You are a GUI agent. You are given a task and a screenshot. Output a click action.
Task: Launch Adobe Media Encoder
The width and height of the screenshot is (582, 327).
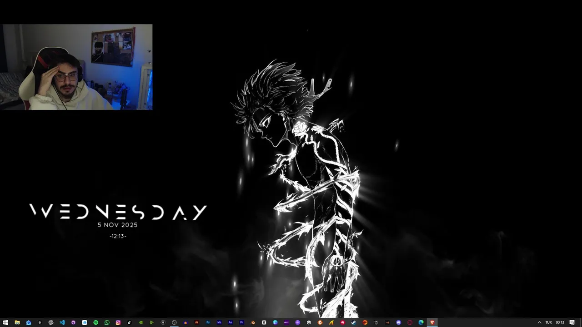coord(219,322)
